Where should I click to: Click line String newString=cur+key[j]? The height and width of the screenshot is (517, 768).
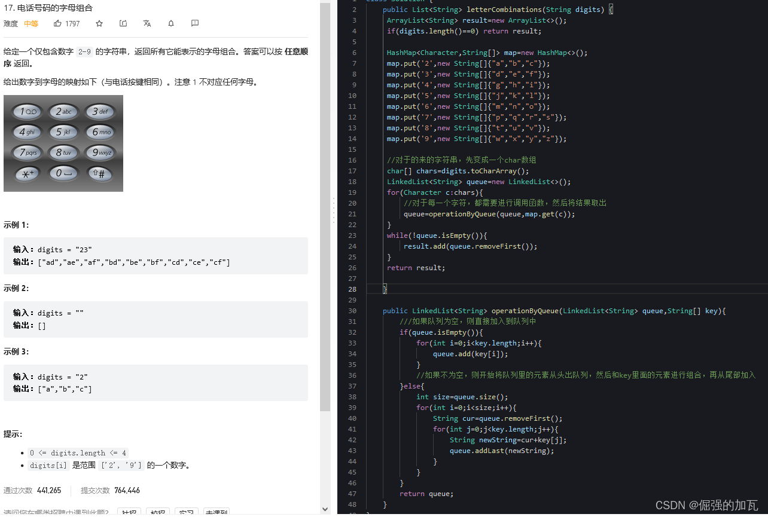pyautogui.click(x=508, y=440)
